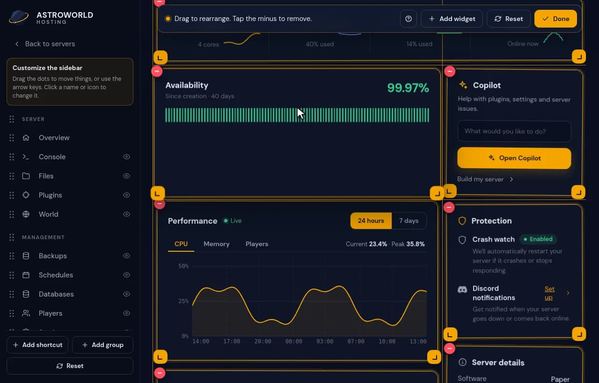The width and height of the screenshot is (599, 383).
Task: Click the drag dots next to Files
Action: [12, 176]
